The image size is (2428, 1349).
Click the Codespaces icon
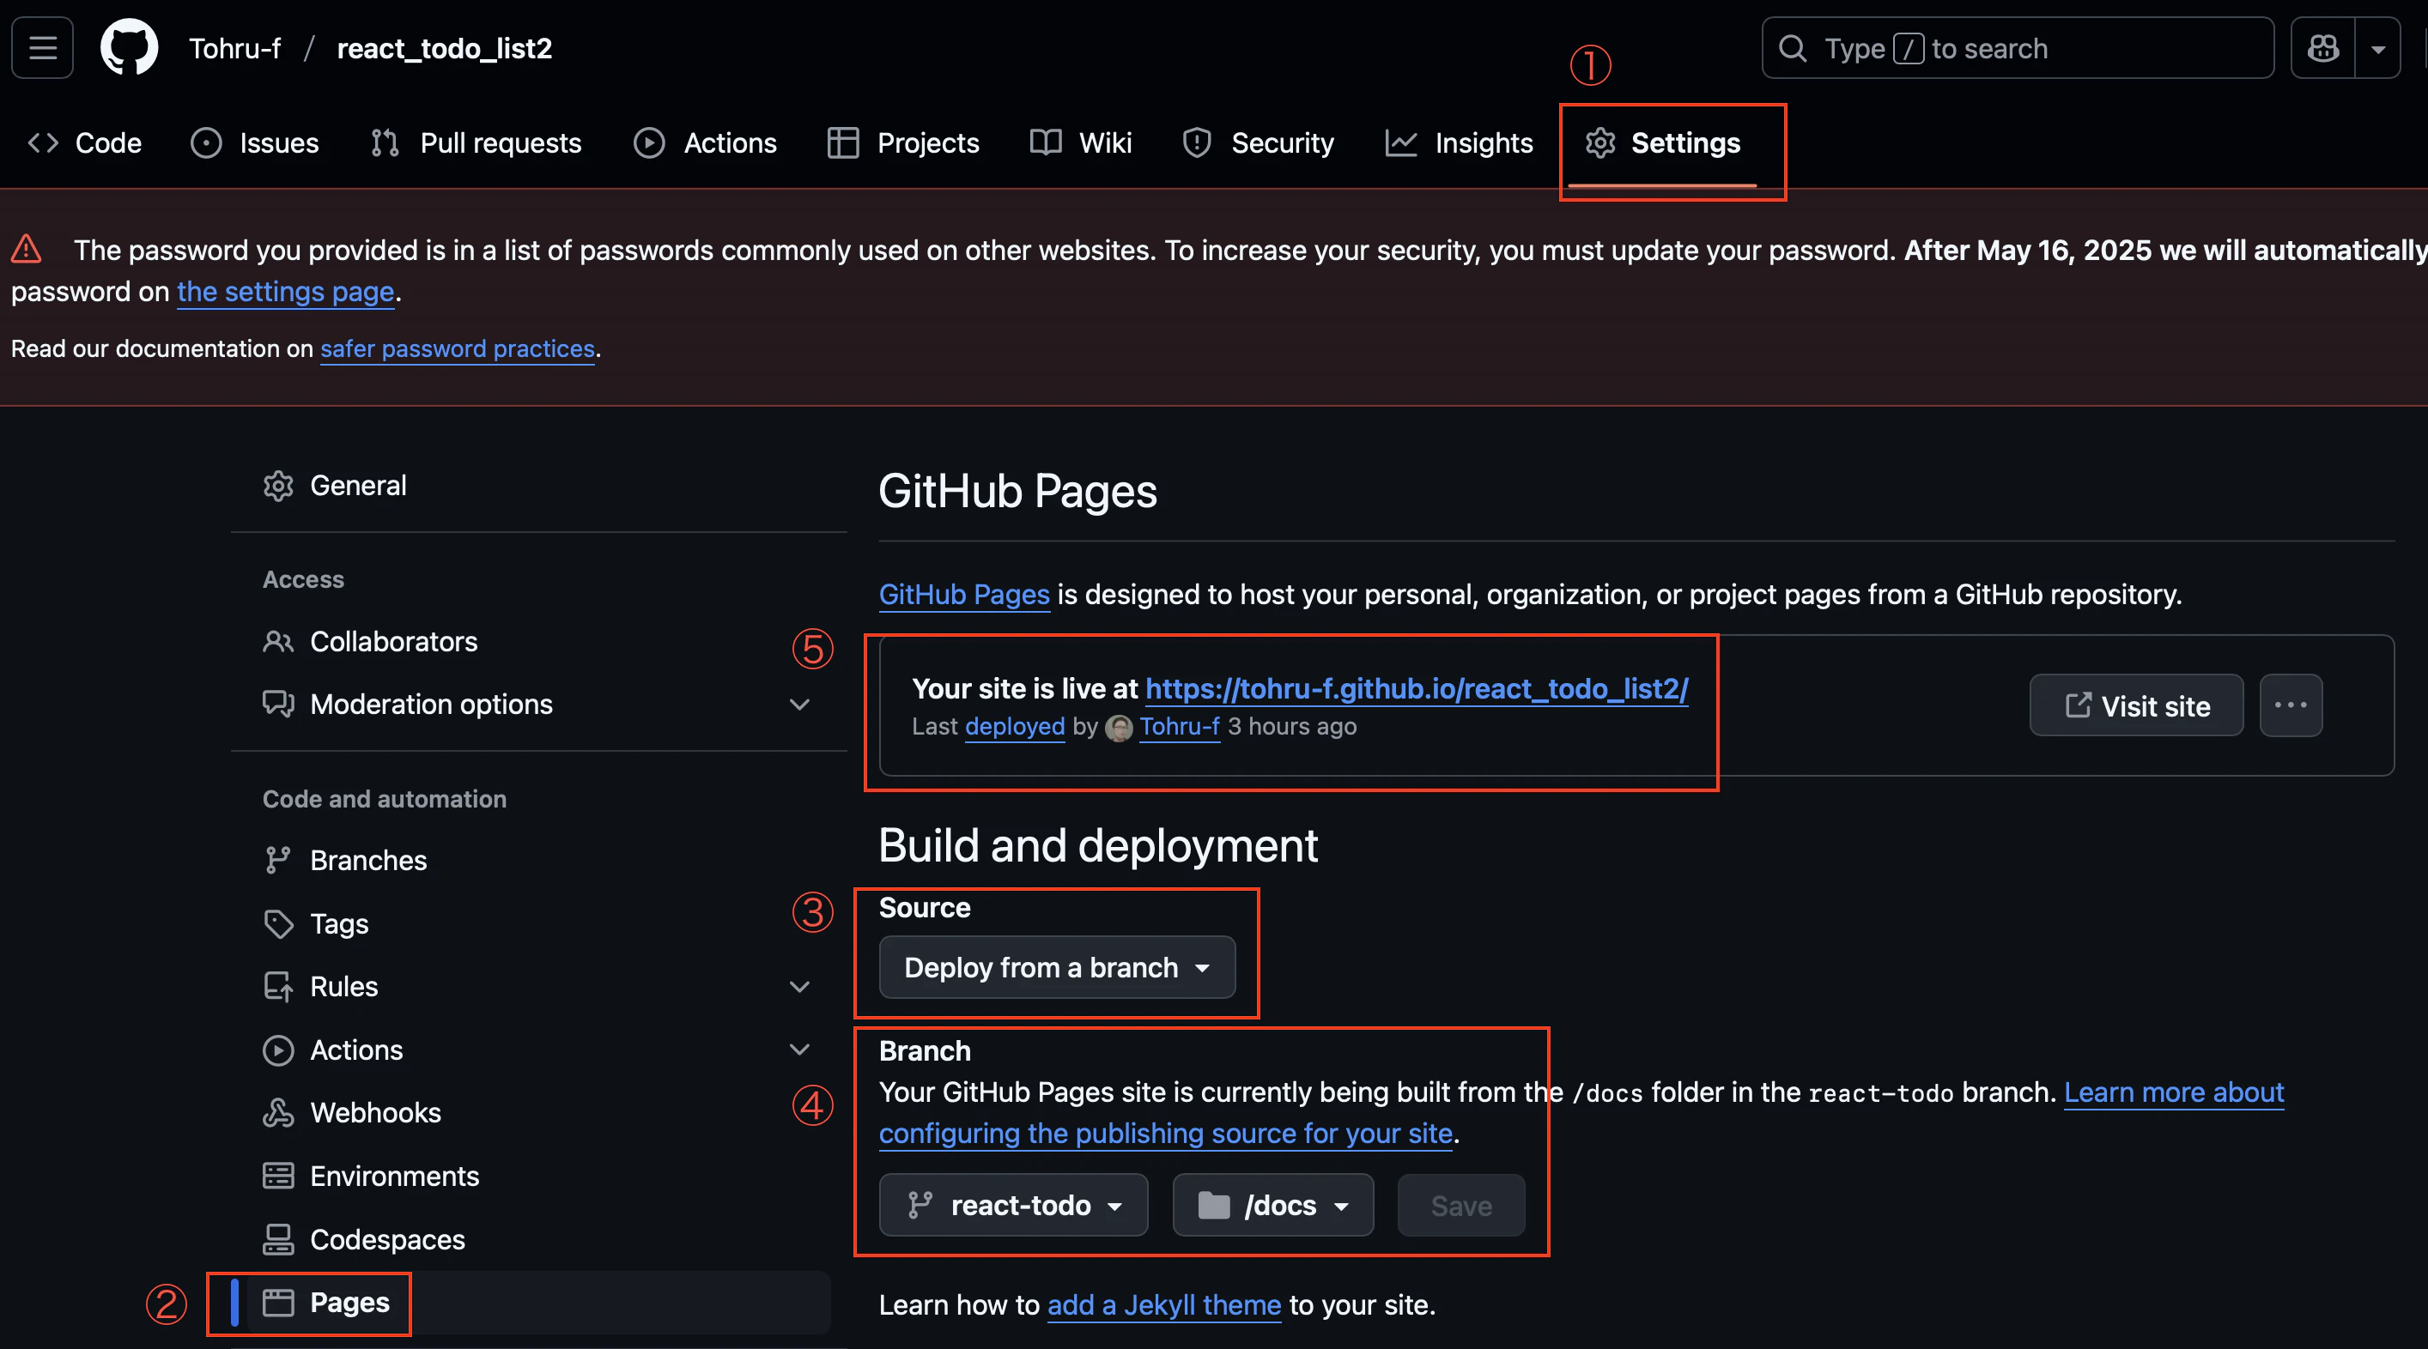click(279, 1239)
